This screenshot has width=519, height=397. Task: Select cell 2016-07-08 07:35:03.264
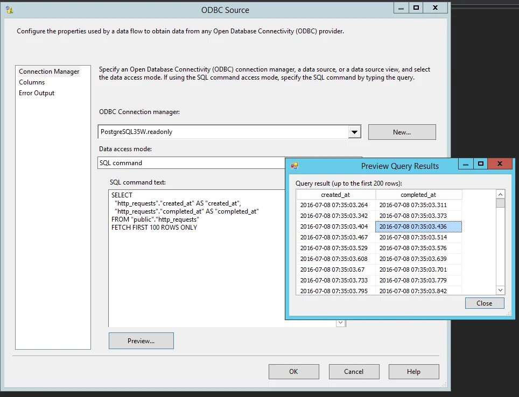(x=335, y=205)
